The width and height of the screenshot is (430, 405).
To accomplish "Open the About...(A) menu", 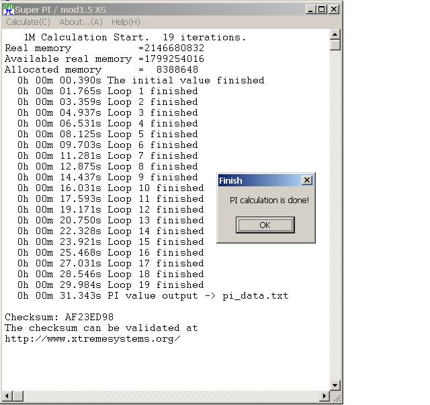I will (81, 22).
